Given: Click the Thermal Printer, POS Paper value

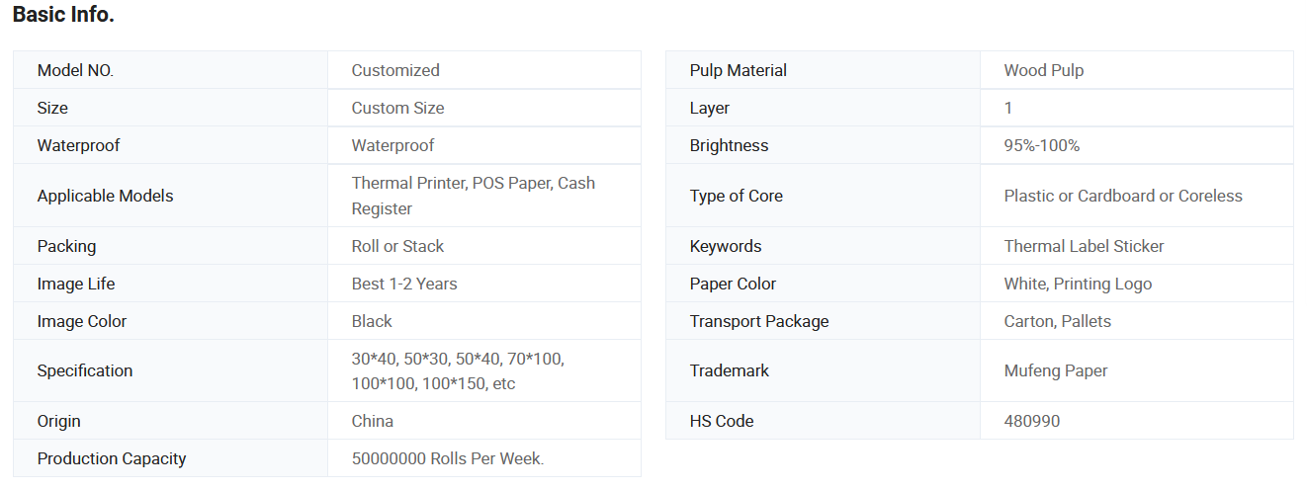Looking at the screenshot, I should (x=474, y=196).
